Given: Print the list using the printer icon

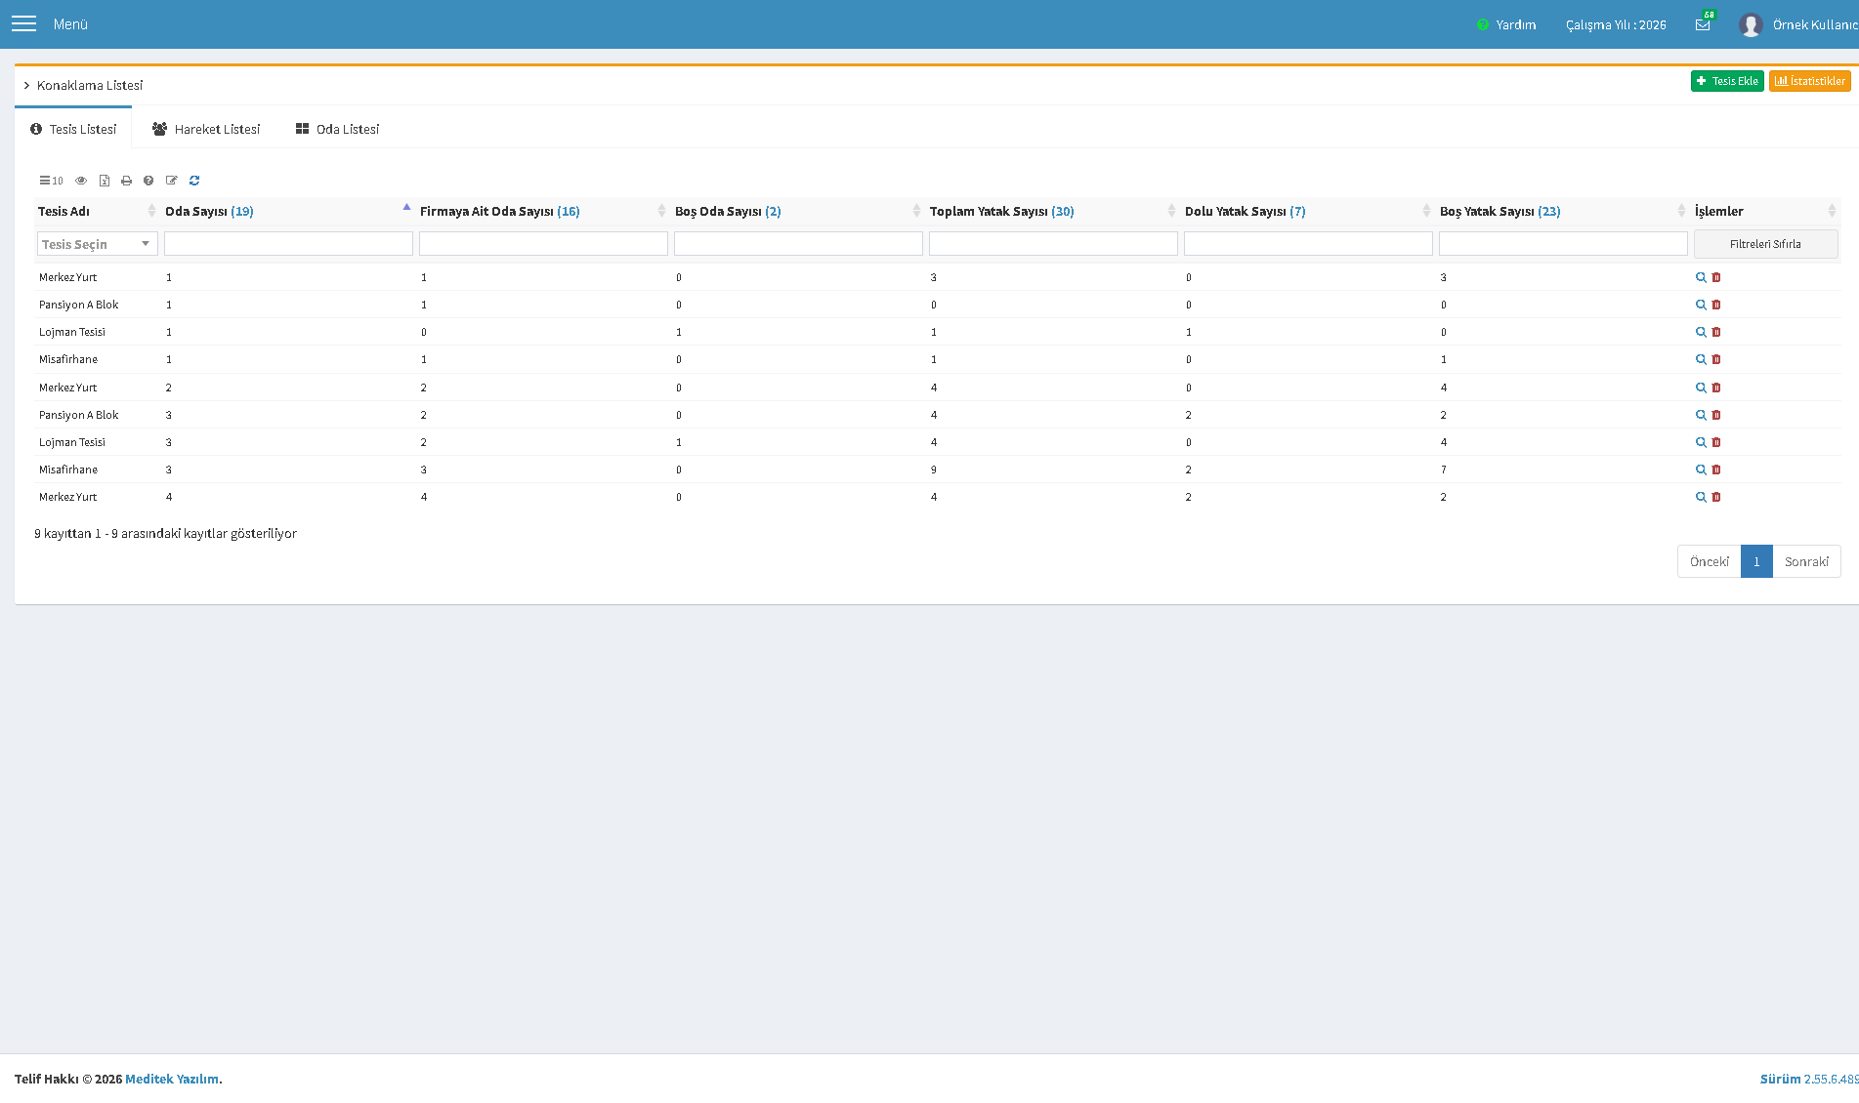Looking at the screenshot, I should point(126,181).
